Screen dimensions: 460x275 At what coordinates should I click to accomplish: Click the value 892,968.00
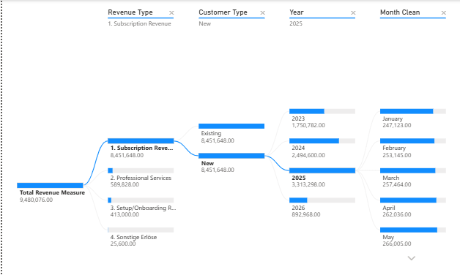pos(306,214)
